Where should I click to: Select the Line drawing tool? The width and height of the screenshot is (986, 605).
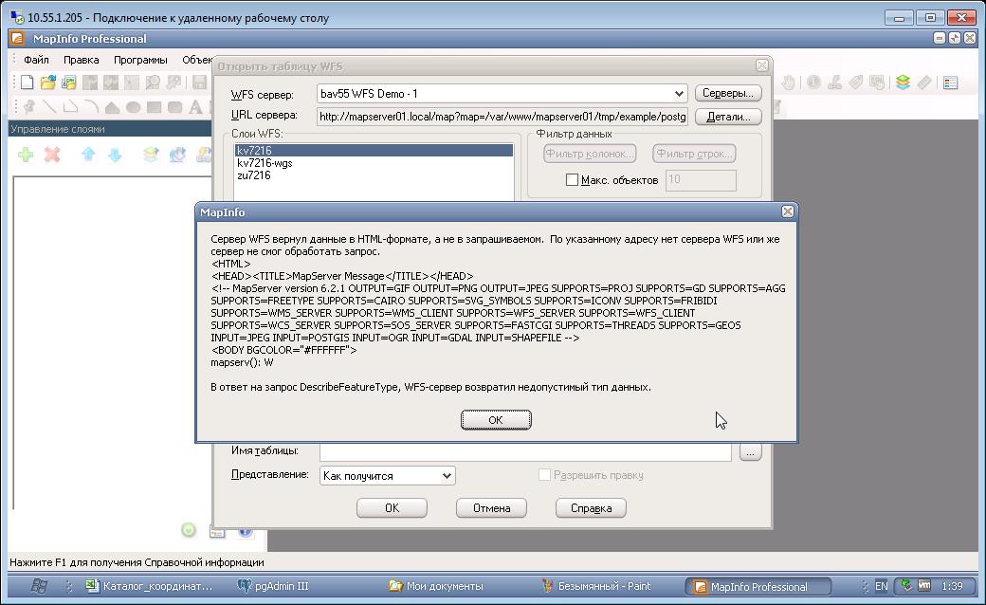(49, 107)
